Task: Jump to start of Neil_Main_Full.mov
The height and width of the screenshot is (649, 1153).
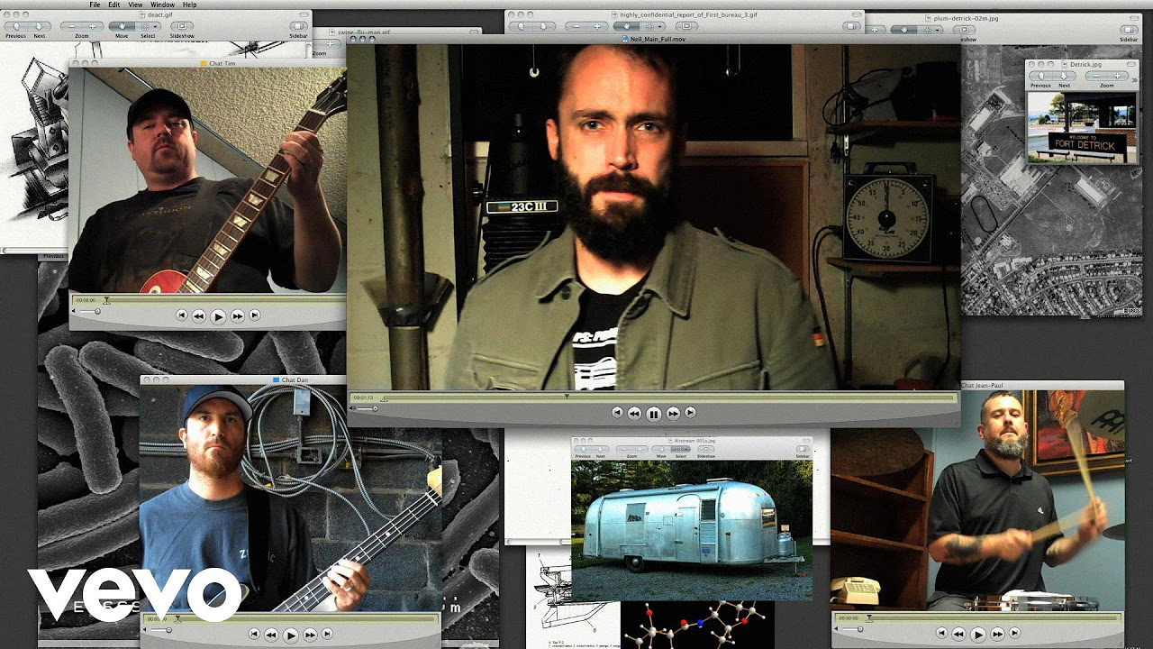Action: 617,413
